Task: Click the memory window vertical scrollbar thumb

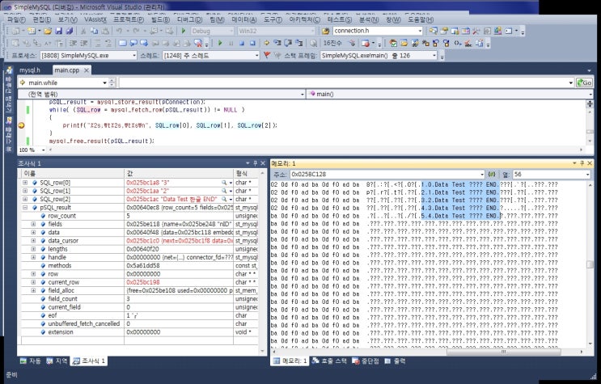Action: tap(590, 264)
